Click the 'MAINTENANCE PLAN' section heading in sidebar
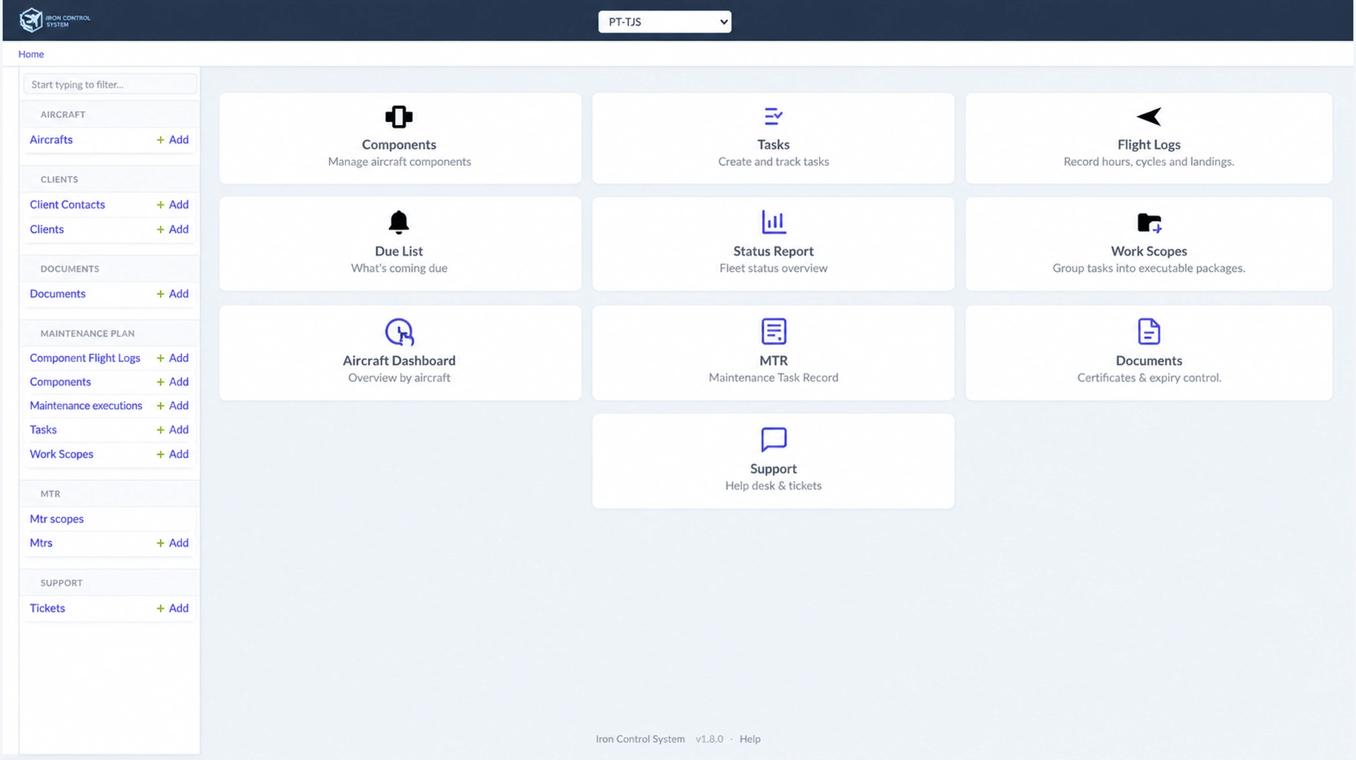The width and height of the screenshot is (1356, 760). [87, 334]
